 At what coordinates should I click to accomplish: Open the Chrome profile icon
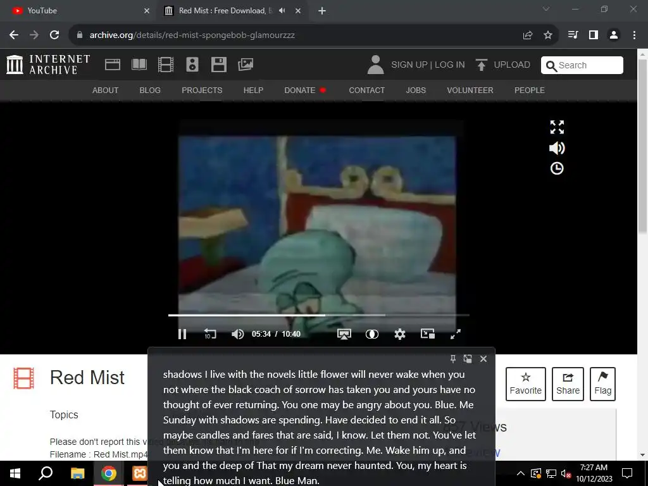coord(614,35)
